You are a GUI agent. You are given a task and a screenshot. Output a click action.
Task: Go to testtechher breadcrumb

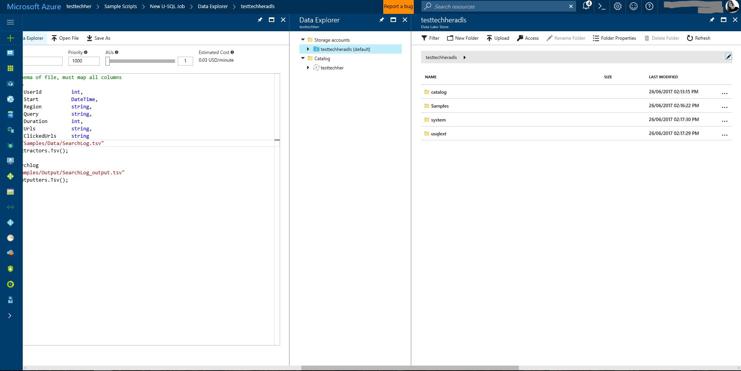[79, 6]
